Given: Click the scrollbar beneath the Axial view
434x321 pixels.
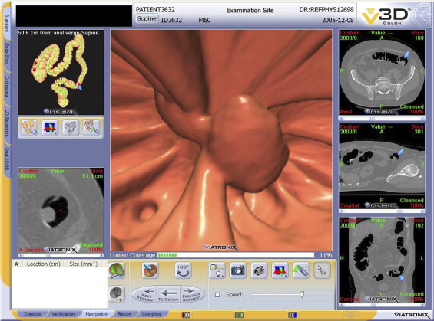Looking at the screenshot, I should (x=382, y=119).
